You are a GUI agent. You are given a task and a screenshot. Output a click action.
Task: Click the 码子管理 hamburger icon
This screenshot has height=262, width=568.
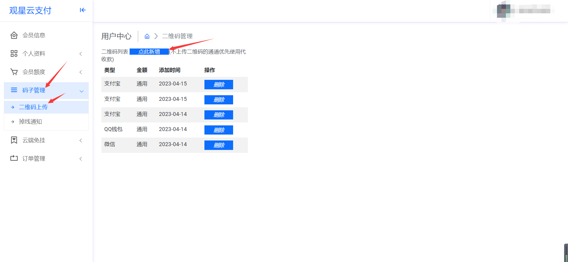(14, 90)
